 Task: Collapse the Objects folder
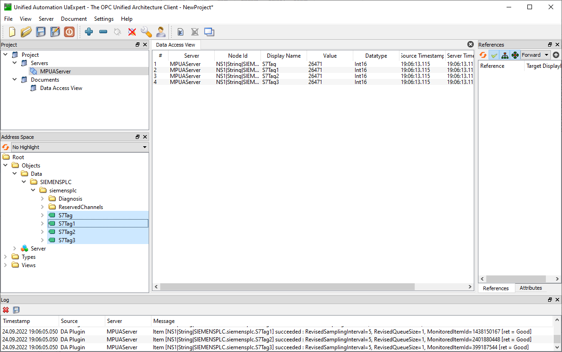tap(6, 166)
